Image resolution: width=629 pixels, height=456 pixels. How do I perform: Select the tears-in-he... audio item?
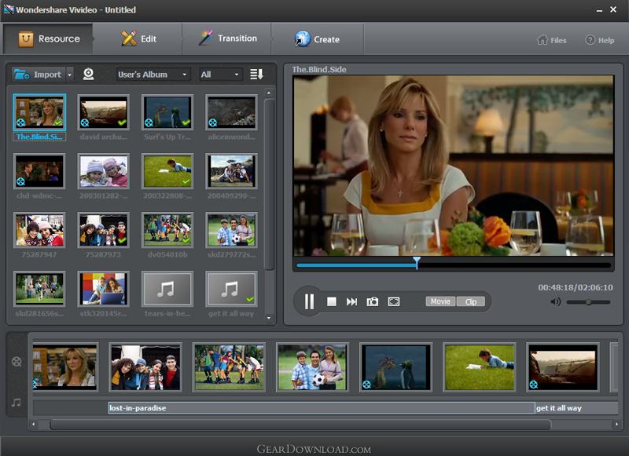click(167, 289)
